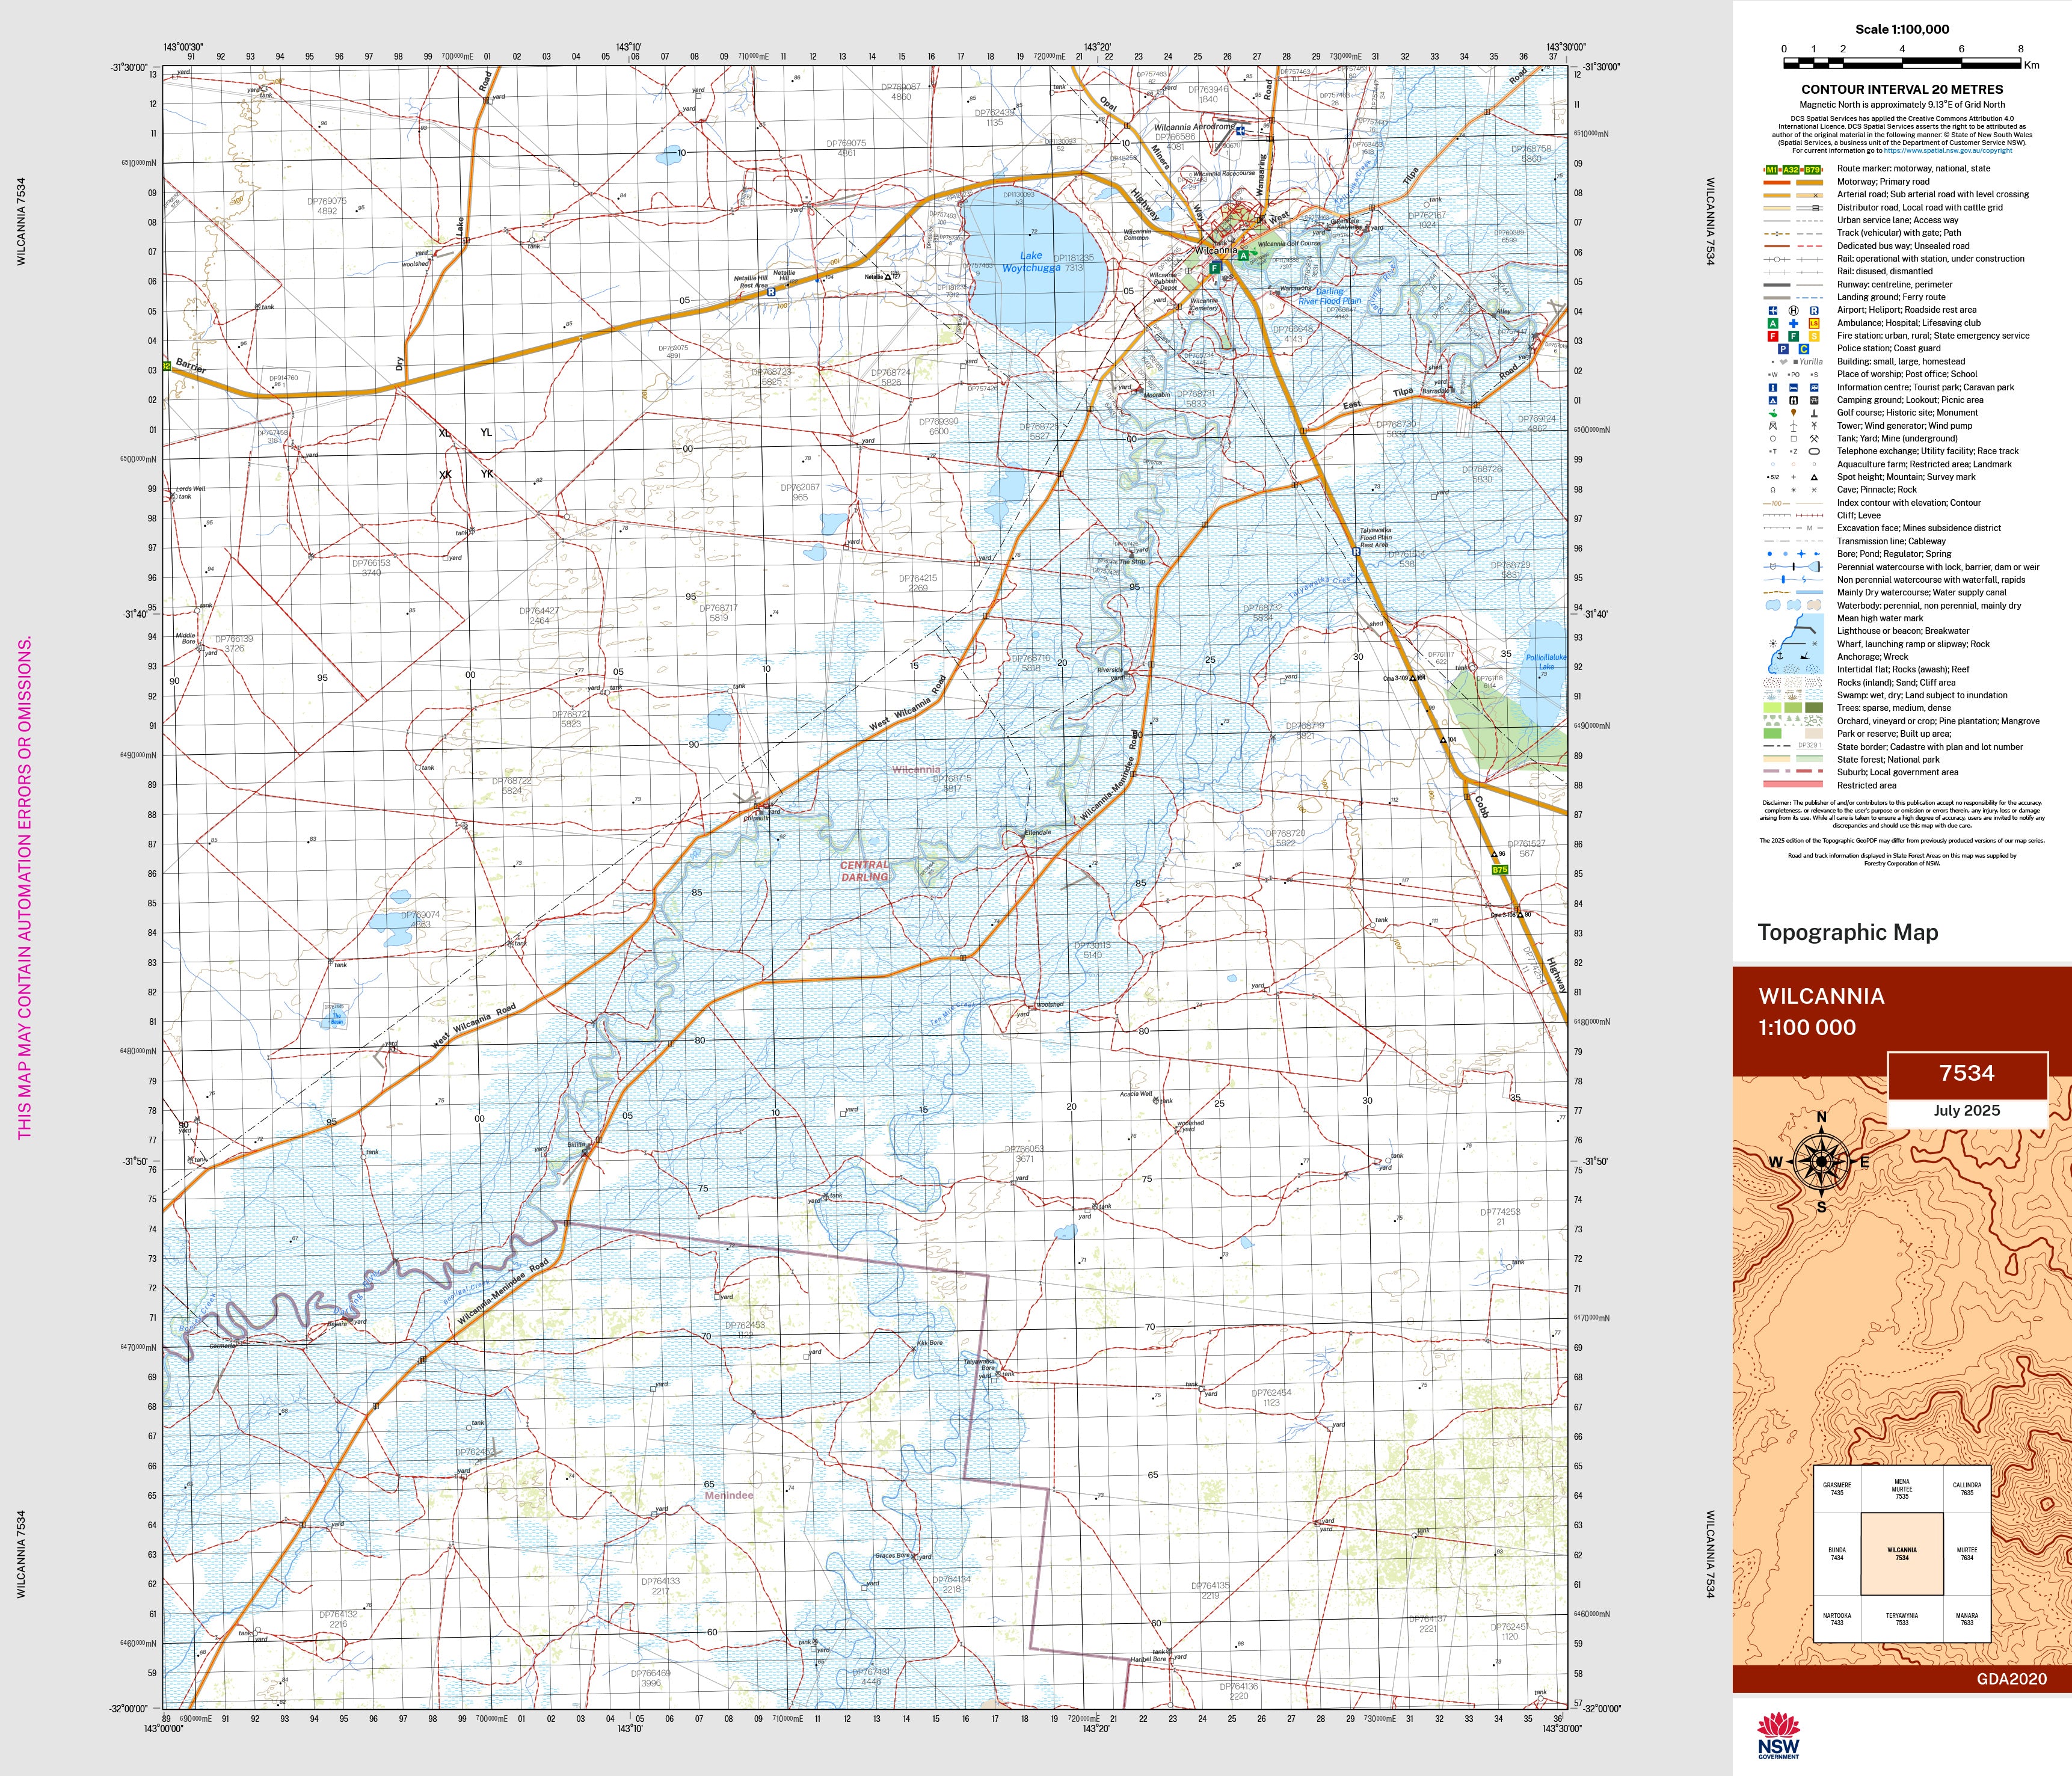Select the Bunda 7434 index map cell
The width and height of the screenshot is (2072, 1776).
1837,1554
